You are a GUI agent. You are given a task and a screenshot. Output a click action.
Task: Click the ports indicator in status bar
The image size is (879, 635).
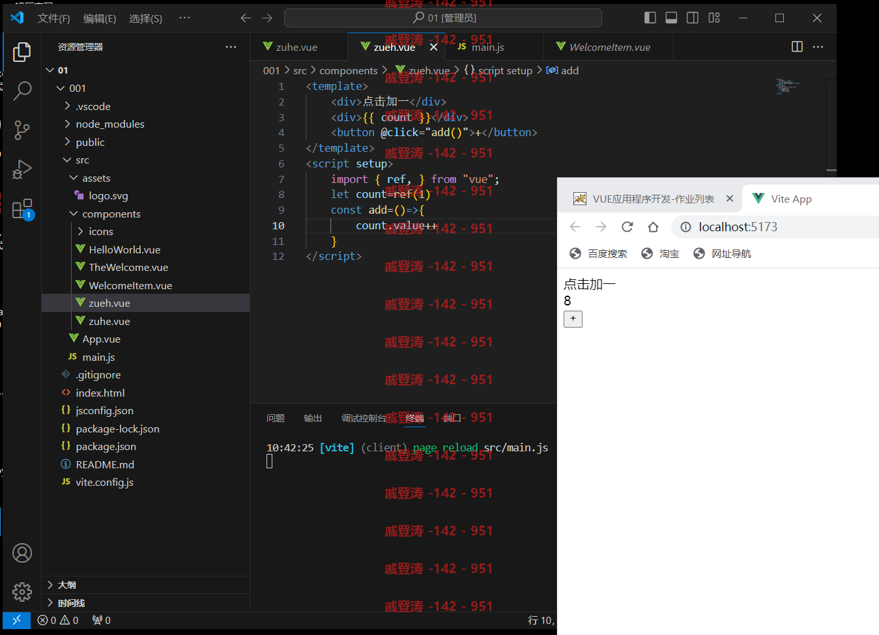pos(102,620)
